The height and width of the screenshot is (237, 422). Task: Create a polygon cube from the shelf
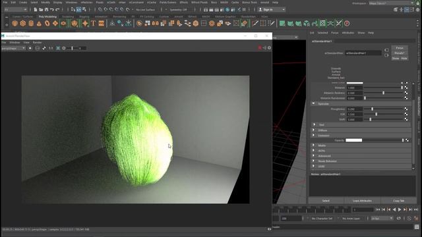[x=23, y=24]
